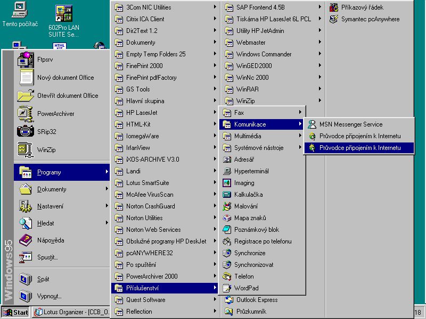Viewport: 426px width, 319px height.
Task: Select Programy in the Start menu
Action: click(x=62, y=172)
